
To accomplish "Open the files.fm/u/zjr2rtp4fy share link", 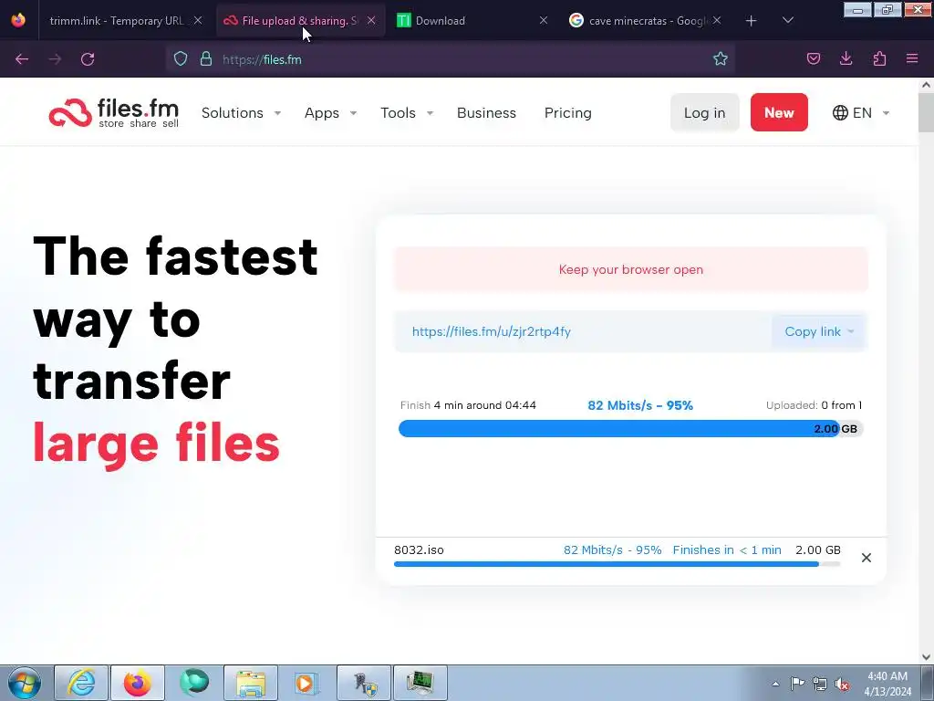I will click(492, 331).
